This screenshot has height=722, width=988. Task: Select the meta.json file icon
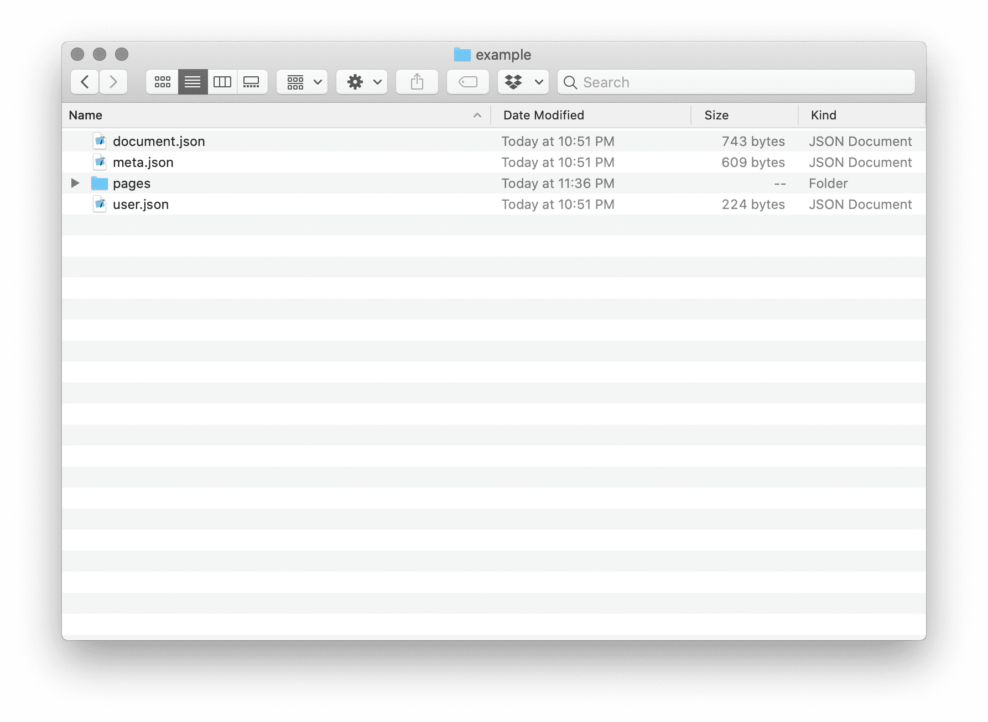coord(100,162)
